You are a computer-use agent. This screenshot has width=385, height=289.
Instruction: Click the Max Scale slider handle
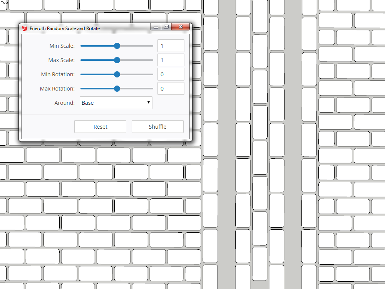(x=117, y=60)
